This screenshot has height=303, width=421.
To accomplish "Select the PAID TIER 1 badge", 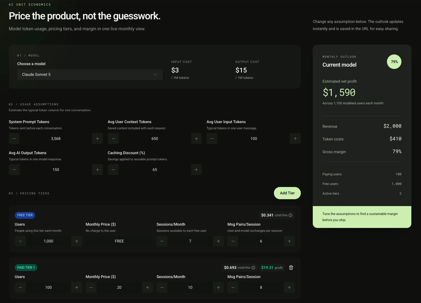I will (26, 268).
